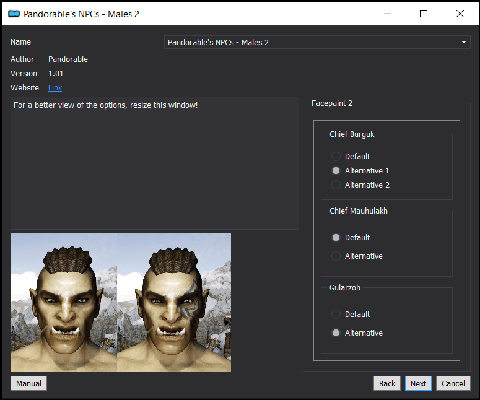Screen dimensions: 480x400
Task: Click the Facepaint 2 heading
Action: tap(332, 103)
